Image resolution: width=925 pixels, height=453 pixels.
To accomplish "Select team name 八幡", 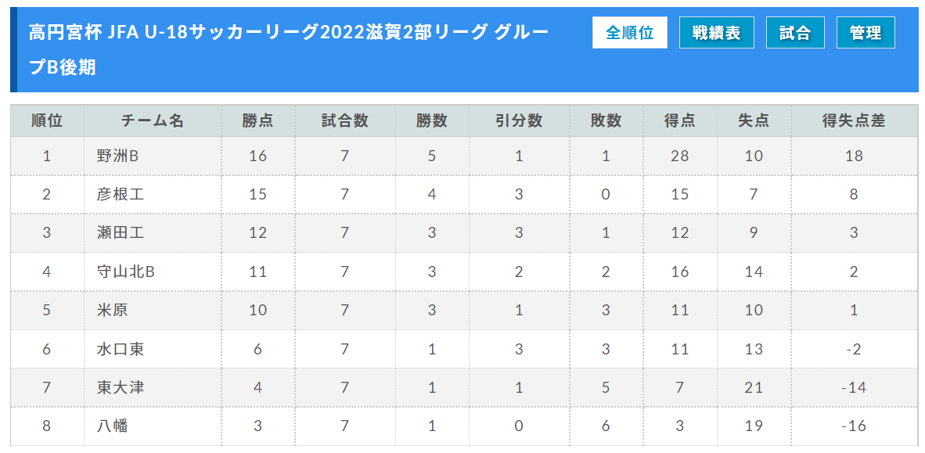I will [x=113, y=426].
